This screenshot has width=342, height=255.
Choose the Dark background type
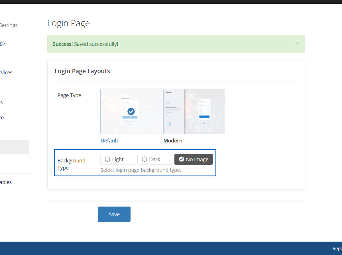[155, 159]
